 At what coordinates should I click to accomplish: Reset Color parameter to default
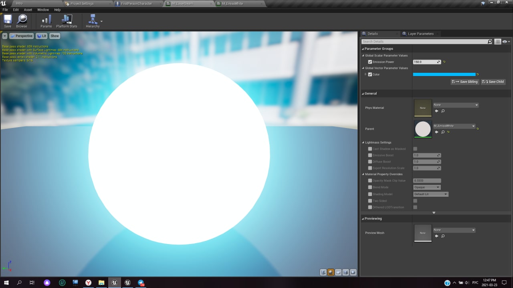tap(477, 74)
